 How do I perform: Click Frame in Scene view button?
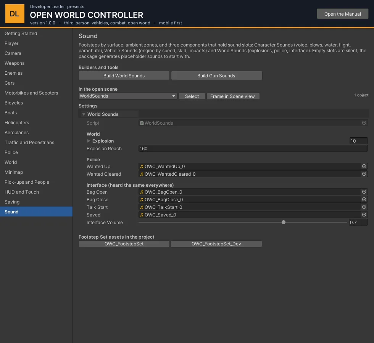232,96
